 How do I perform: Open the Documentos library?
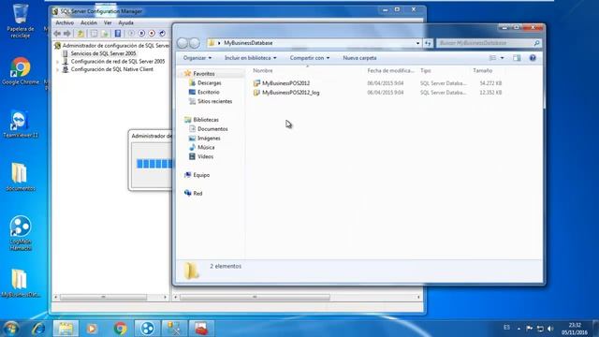point(212,129)
